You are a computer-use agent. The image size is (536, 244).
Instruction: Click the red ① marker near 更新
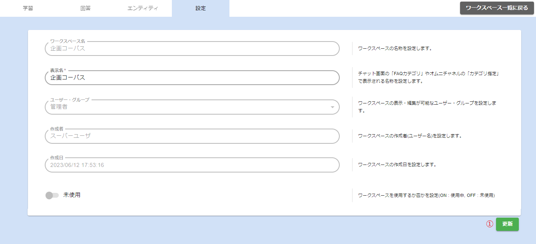coord(489,224)
